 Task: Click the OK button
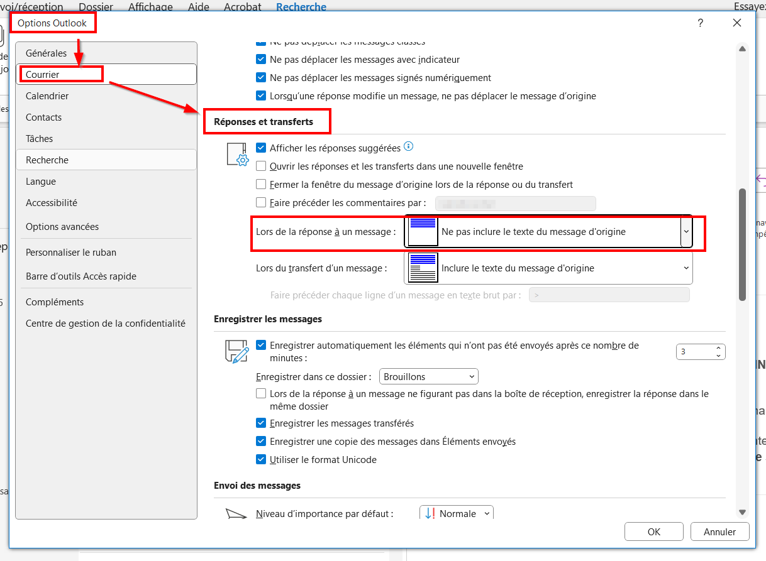(653, 531)
